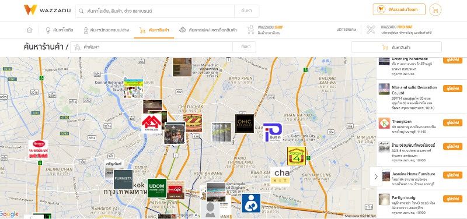
Task: Click the red house logo map marker
Action: pyautogui.click(x=152, y=123)
